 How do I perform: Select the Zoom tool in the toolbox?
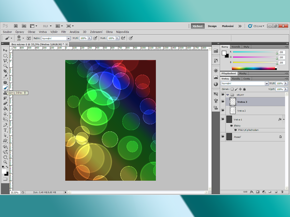(5, 162)
